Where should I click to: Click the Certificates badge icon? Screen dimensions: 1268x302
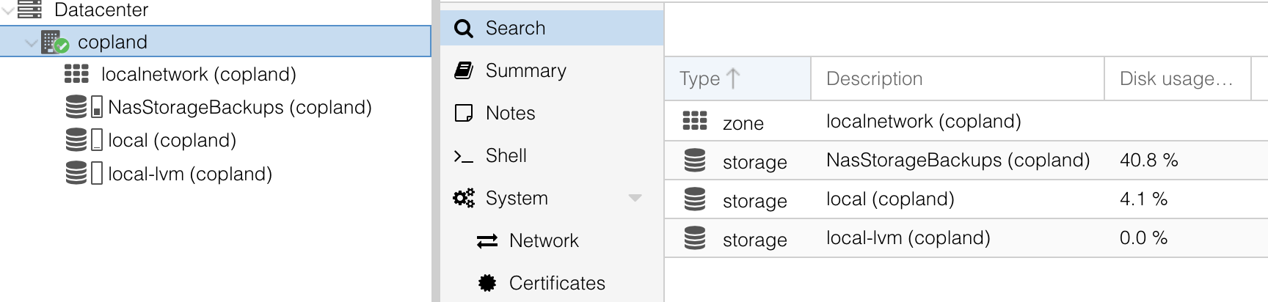pyautogui.click(x=487, y=283)
